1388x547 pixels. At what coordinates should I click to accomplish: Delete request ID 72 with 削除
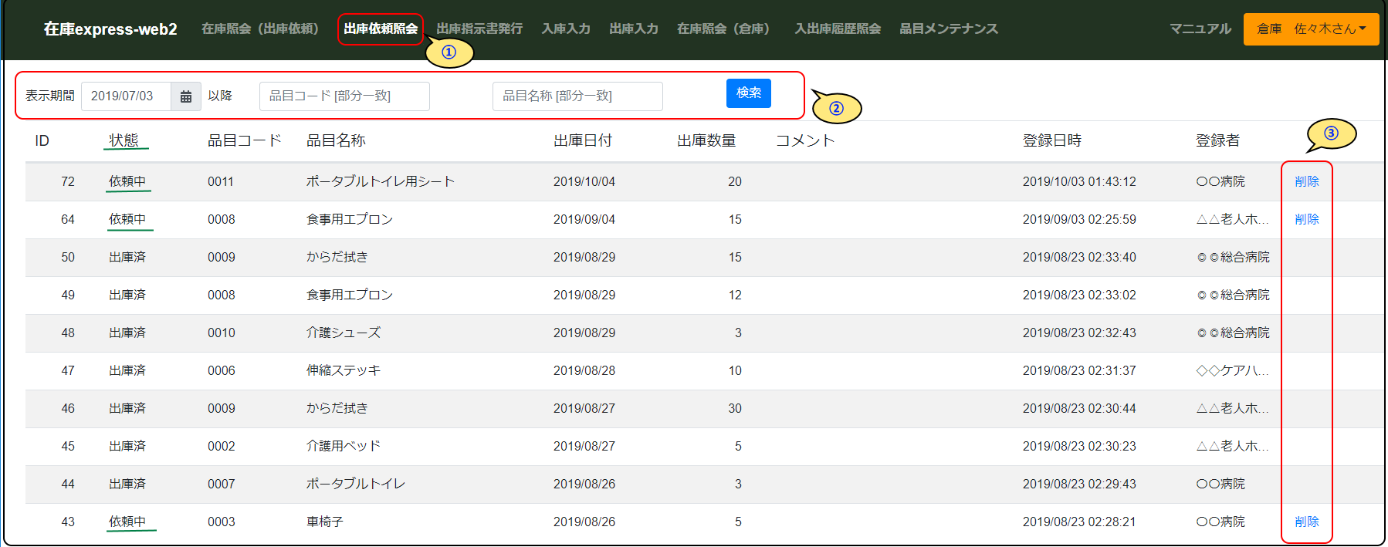(x=1307, y=181)
